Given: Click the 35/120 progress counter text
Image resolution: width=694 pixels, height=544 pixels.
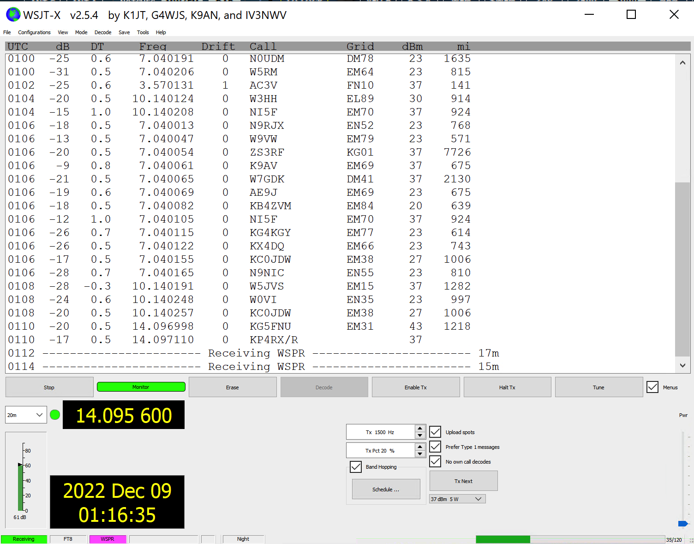Looking at the screenshot, I should point(674,540).
